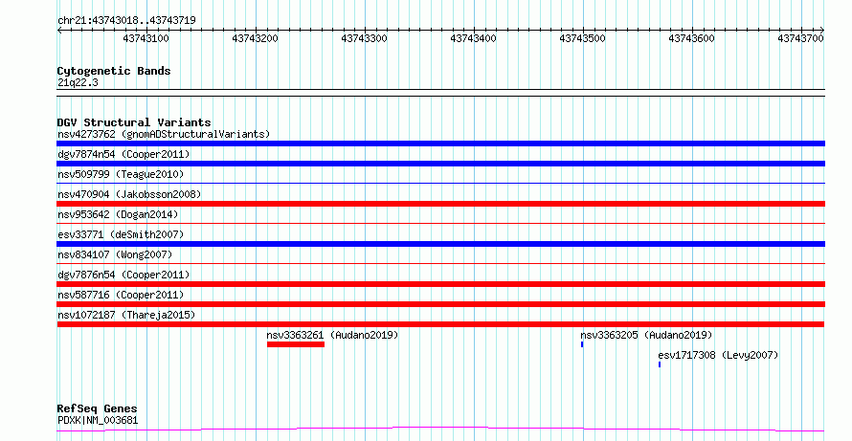This screenshot has height=441, width=852.
Task: Click the RefSeq Genes track heading
Action: pyautogui.click(x=98, y=408)
